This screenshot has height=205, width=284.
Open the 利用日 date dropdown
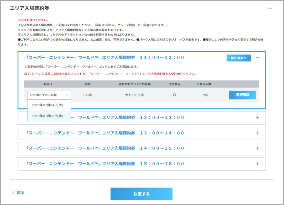pos(49,95)
